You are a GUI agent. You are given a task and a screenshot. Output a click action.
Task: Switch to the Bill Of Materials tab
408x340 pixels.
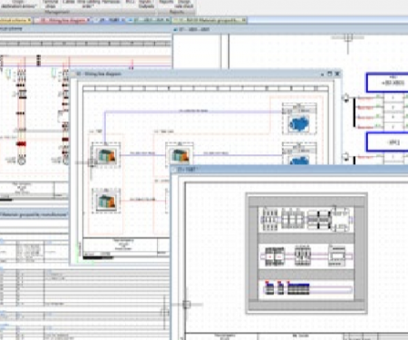pyautogui.click(x=209, y=20)
